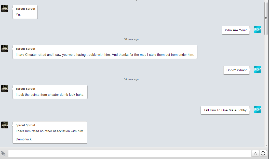Open the text formatting A button
269x159 pixels.
pos(255,153)
